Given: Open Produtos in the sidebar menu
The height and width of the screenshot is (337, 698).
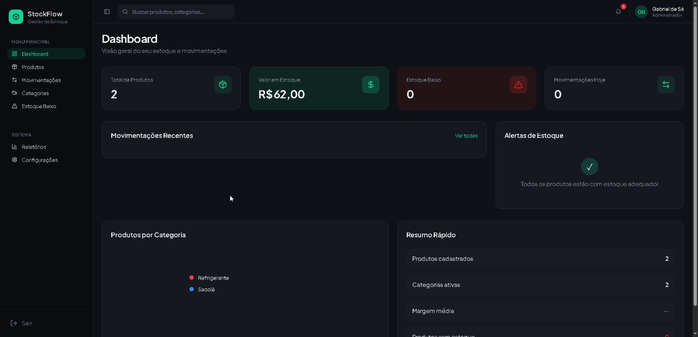Looking at the screenshot, I should point(33,67).
